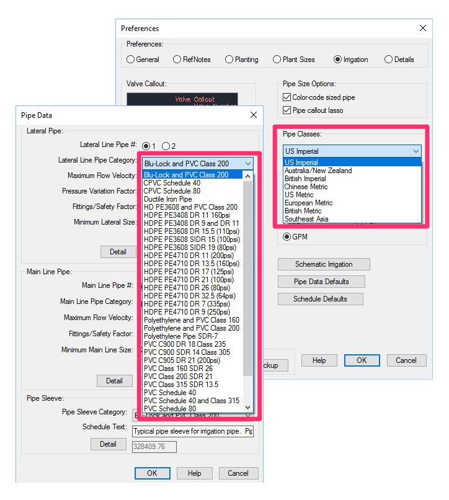Choose Australia/New Zealand pipe class
Image resolution: width=449 pixels, height=500 pixels.
[318, 171]
